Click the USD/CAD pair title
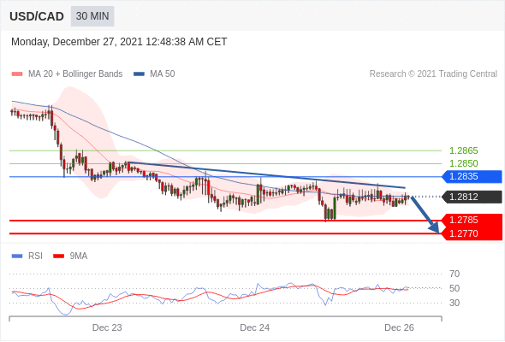The width and height of the screenshot is (505, 342). (37, 16)
